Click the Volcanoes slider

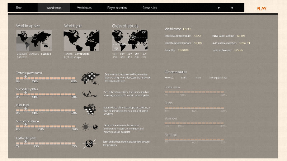194,123
